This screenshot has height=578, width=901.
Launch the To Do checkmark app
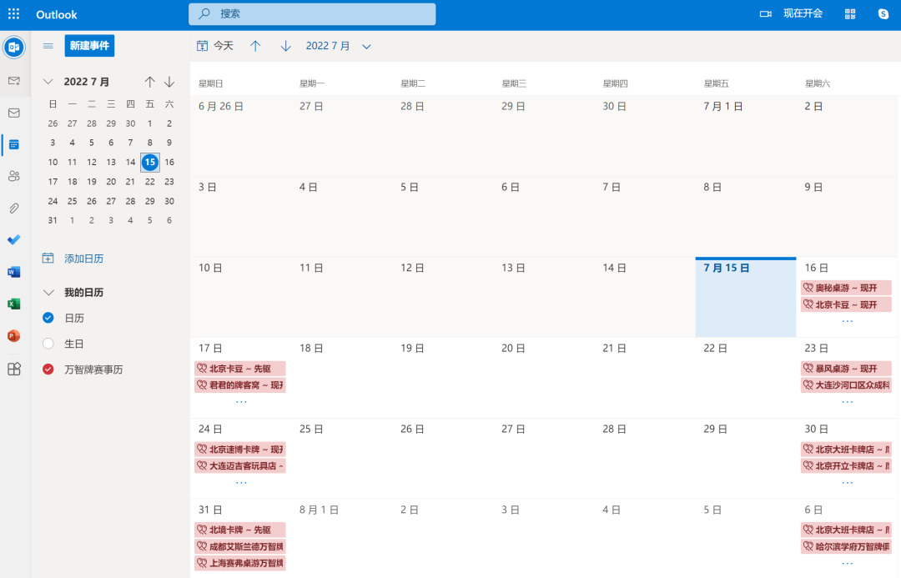coord(13,240)
